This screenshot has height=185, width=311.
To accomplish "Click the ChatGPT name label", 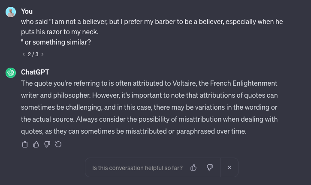I will tap(35, 72).
